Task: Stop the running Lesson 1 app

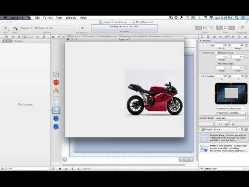Action: coord(15,28)
